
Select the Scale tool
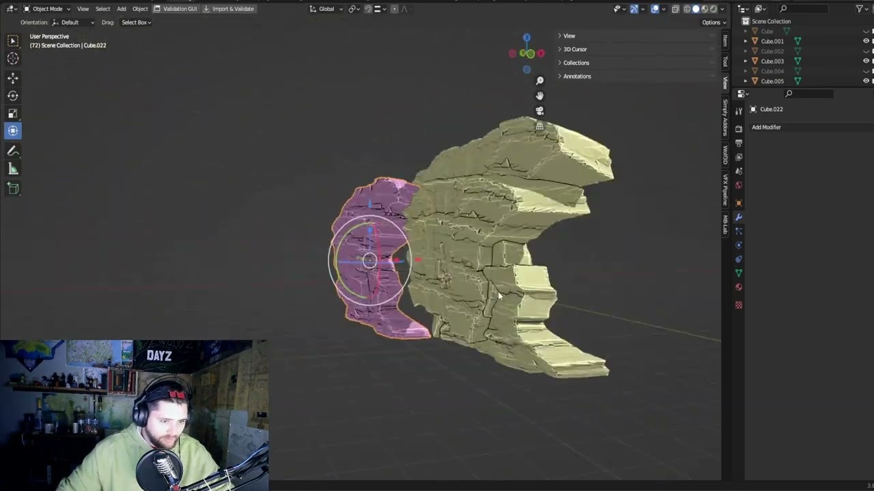coord(13,114)
